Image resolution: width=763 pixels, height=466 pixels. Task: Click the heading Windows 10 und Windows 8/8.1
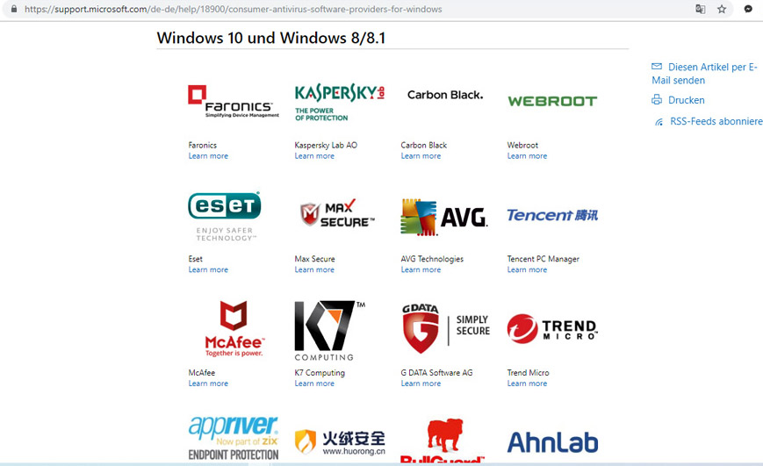[271, 38]
